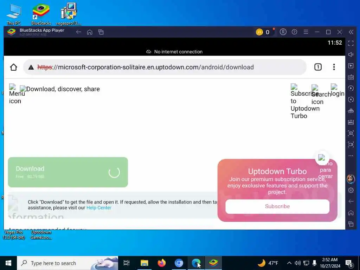360x270 pixels.
Task: Open the BlueStacks help question mark
Action: pos(294,32)
